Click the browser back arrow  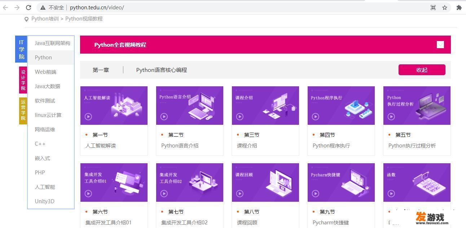(x=5, y=8)
